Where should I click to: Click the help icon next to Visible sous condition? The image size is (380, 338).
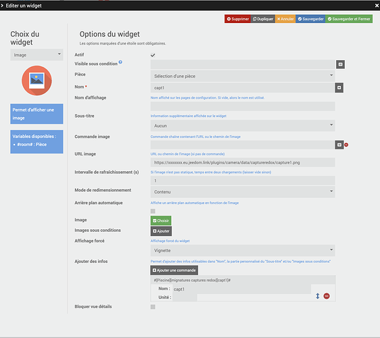coord(120,62)
